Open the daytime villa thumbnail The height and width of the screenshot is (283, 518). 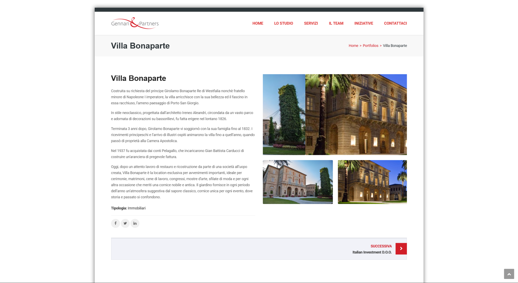coord(298,182)
